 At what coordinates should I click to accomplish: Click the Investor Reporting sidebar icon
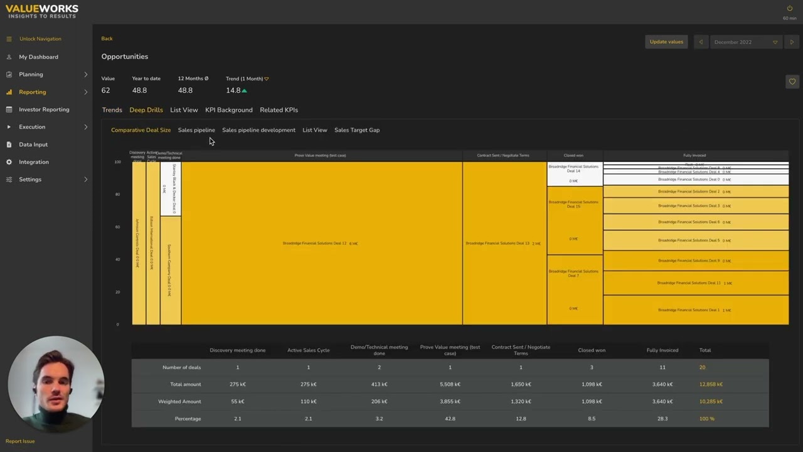[9, 109]
